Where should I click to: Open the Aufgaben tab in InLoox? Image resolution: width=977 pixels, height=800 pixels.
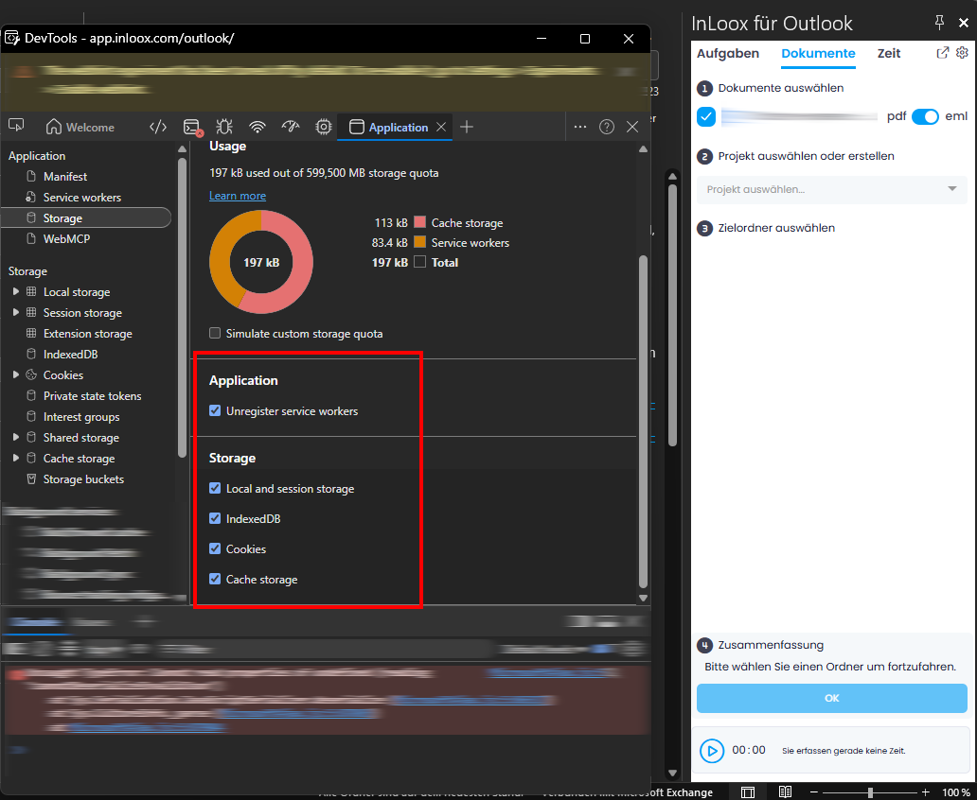coord(728,54)
